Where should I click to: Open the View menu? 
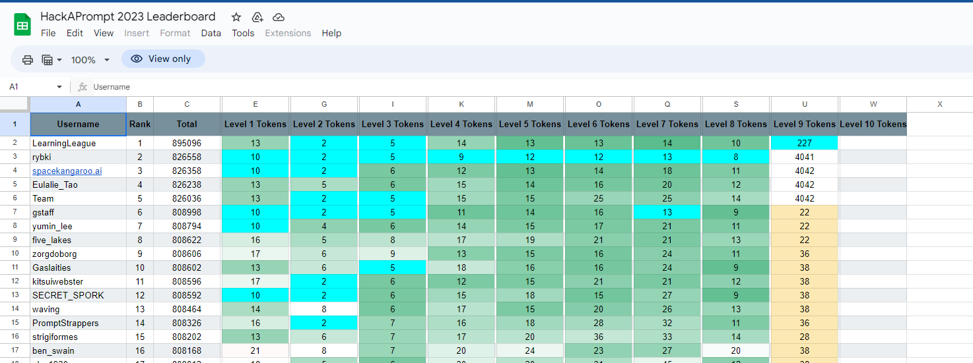point(104,33)
